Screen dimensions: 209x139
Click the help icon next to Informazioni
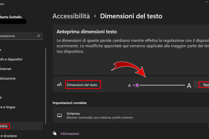55,133
